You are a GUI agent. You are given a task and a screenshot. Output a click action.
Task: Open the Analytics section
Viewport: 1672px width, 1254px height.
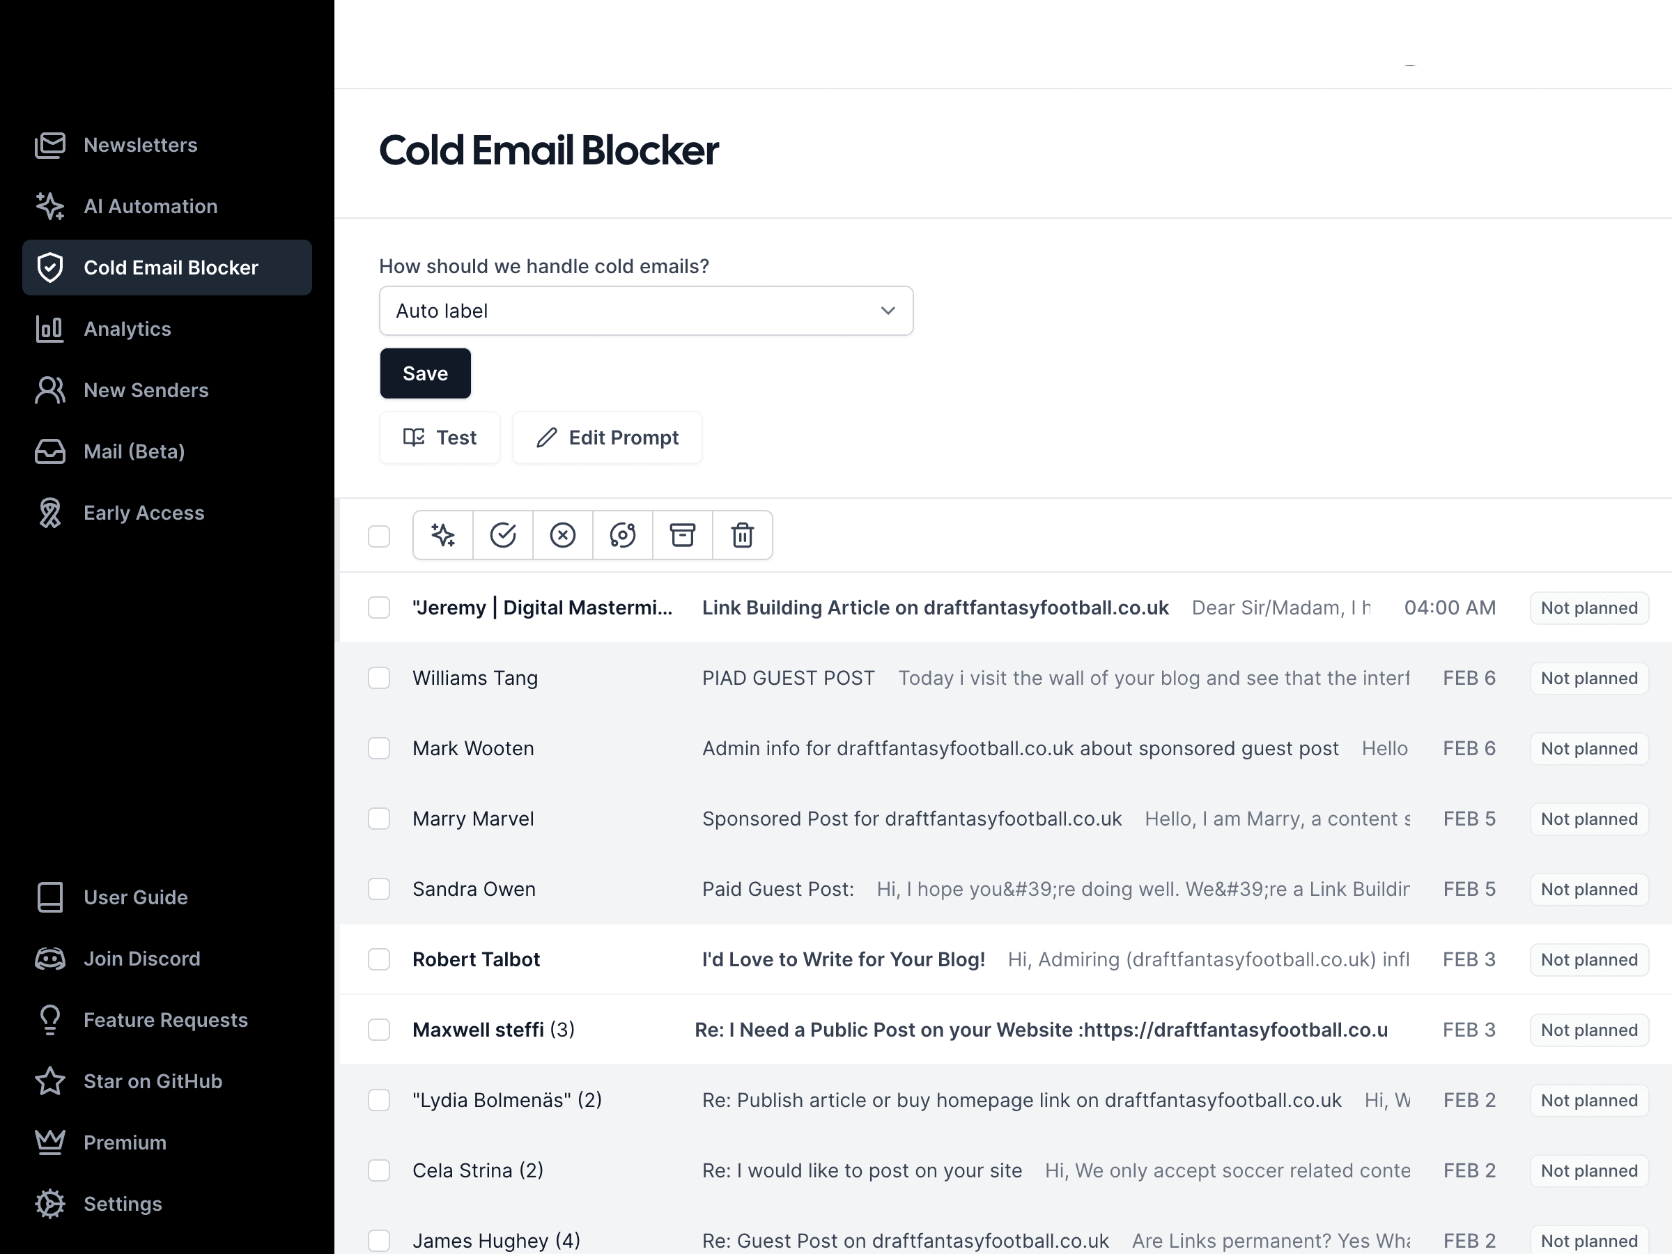pyautogui.click(x=126, y=328)
